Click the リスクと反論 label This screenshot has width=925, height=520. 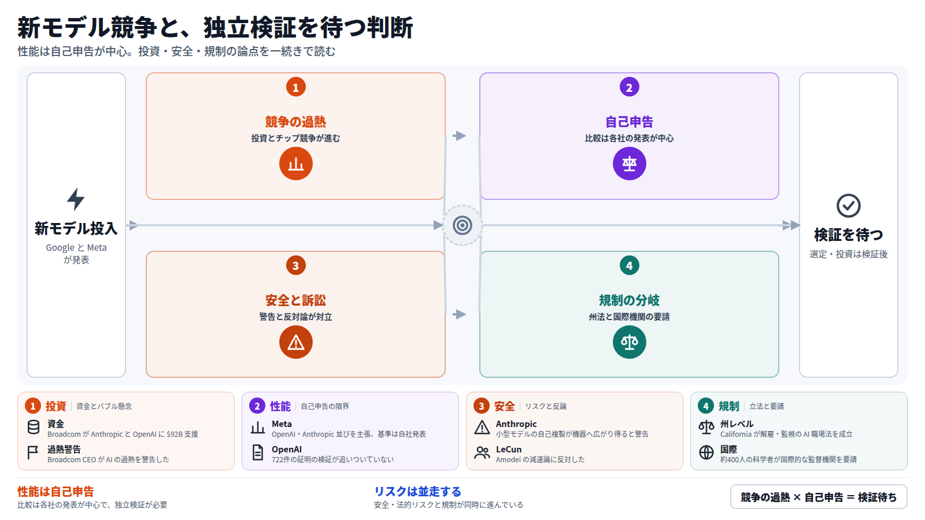[x=546, y=407]
